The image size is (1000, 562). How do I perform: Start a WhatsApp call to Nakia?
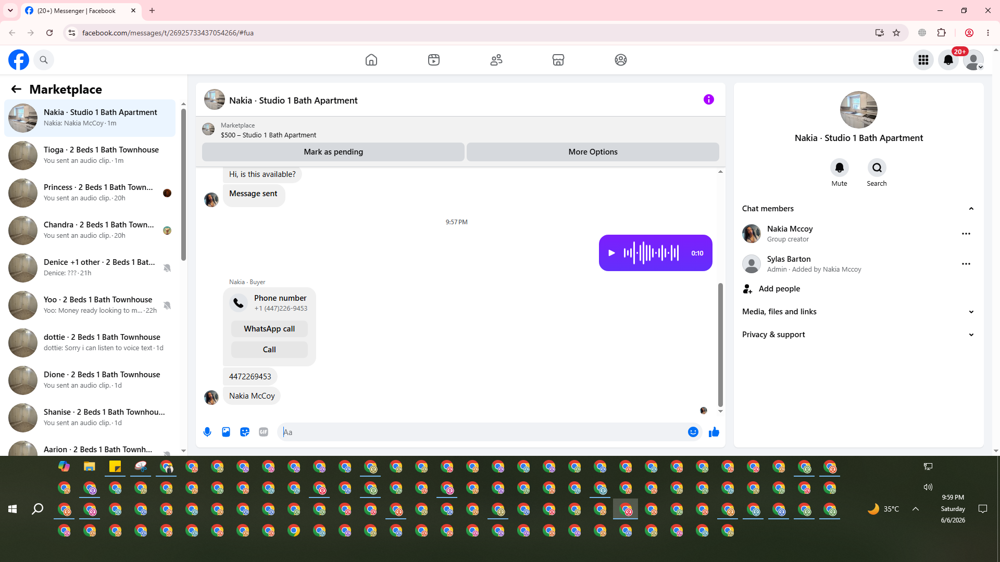point(269,329)
